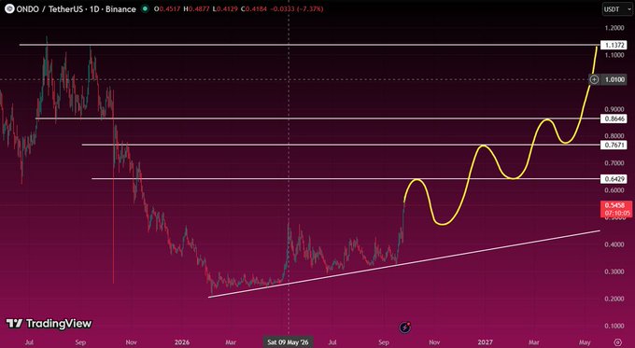This screenshot has height=348, width=635.
Task: Open the USDT currency dropdown
Action: click(617, 9)
